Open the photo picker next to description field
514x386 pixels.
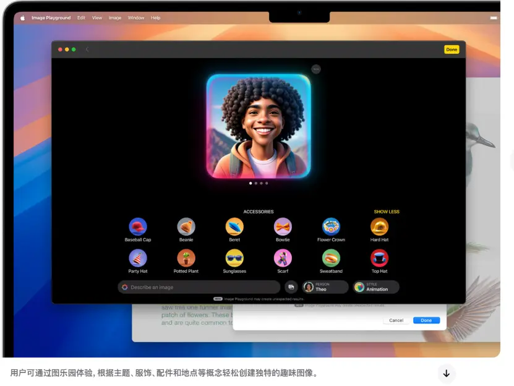pos(291,287)
